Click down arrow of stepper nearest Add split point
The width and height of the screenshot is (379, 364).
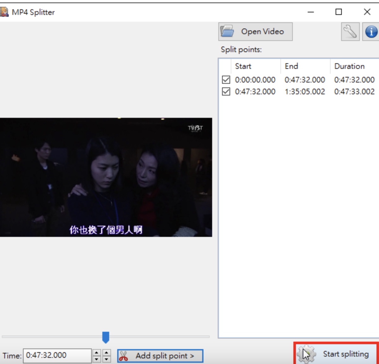pos(107,359)
